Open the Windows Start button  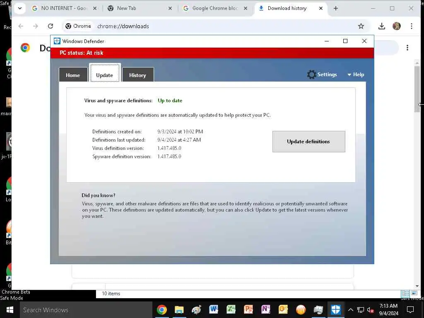(10, 310)
